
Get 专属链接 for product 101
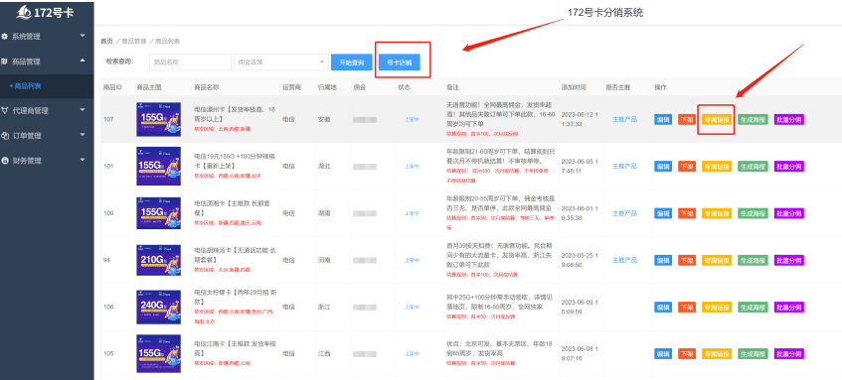click(x=717, y=167)
